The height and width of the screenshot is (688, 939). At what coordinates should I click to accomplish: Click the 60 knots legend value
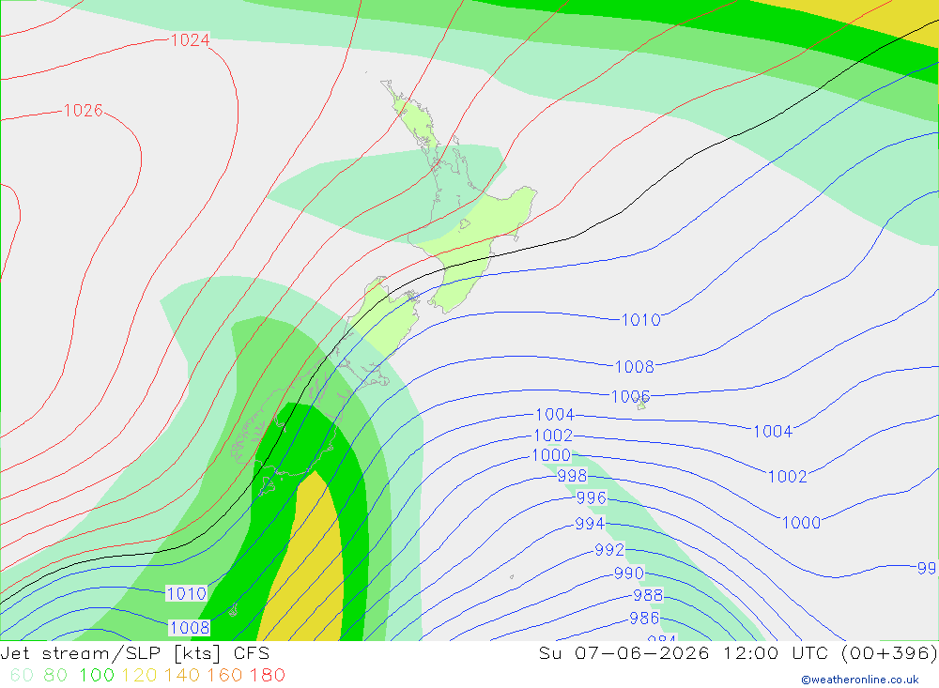pos(22,676)
